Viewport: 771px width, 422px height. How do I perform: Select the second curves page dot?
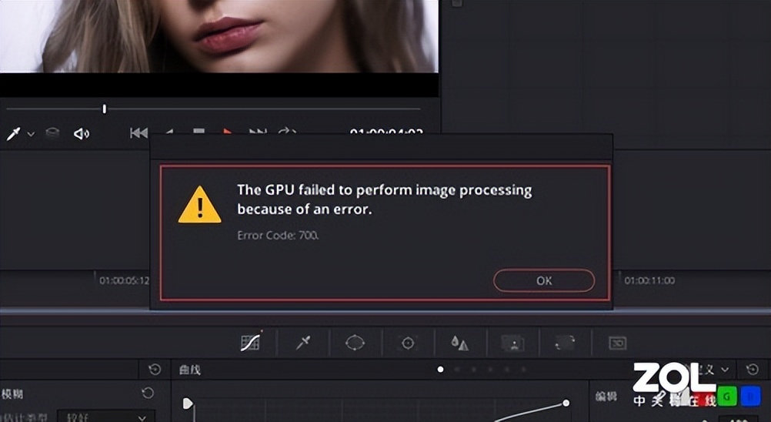point(457,370)
